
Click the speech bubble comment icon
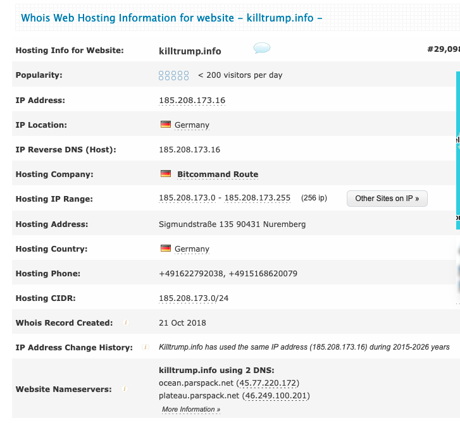[x=262, y=48]
